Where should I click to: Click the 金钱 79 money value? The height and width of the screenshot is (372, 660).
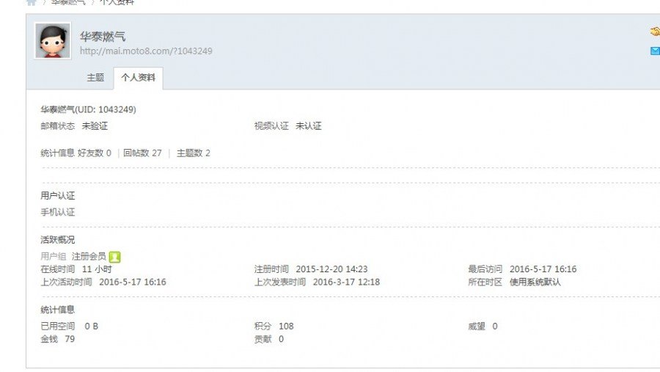click(x=69, y=339)
